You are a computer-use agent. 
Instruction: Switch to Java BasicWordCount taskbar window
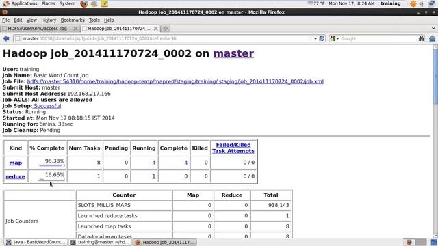[x=36, y=242]
